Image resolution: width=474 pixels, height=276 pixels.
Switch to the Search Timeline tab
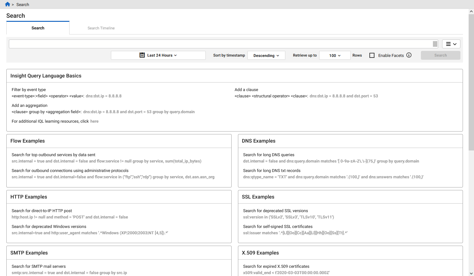click(x=101, y=28)
